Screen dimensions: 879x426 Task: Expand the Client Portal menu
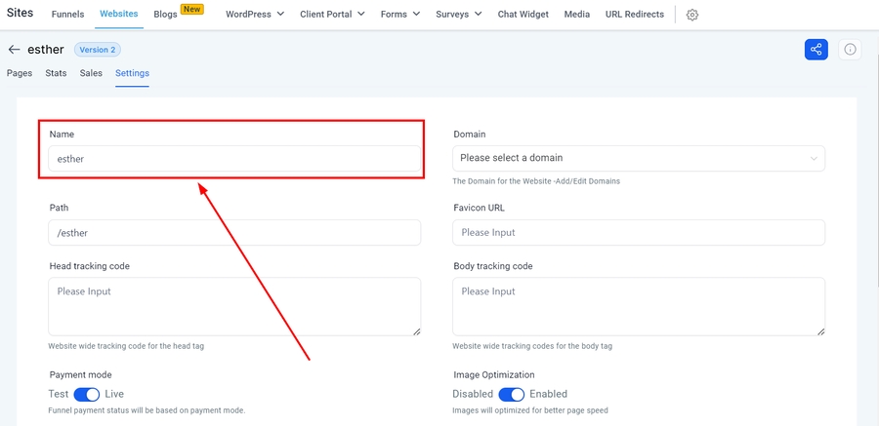(332, 15)
